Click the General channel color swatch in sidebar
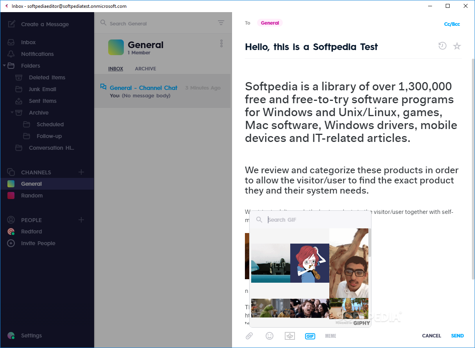 pos(11,184)
